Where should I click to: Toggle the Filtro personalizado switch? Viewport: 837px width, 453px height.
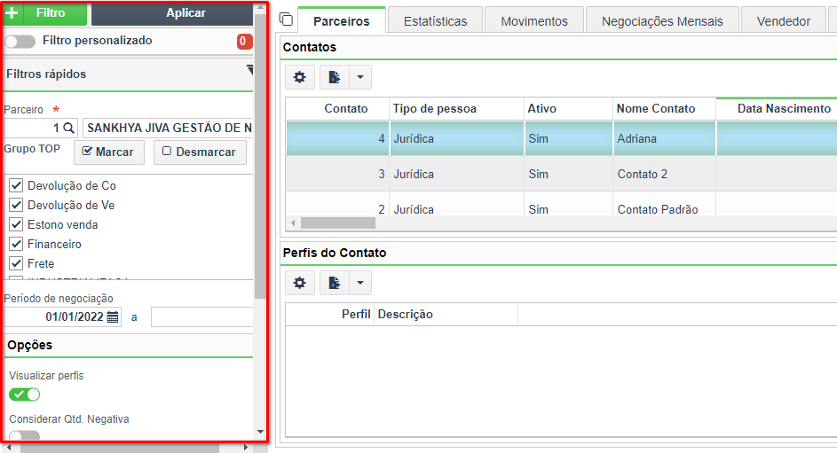20,41
